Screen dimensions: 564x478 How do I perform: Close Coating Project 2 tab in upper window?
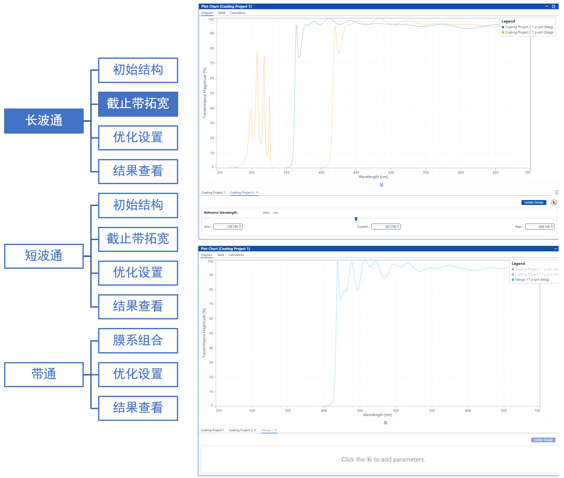257,192
